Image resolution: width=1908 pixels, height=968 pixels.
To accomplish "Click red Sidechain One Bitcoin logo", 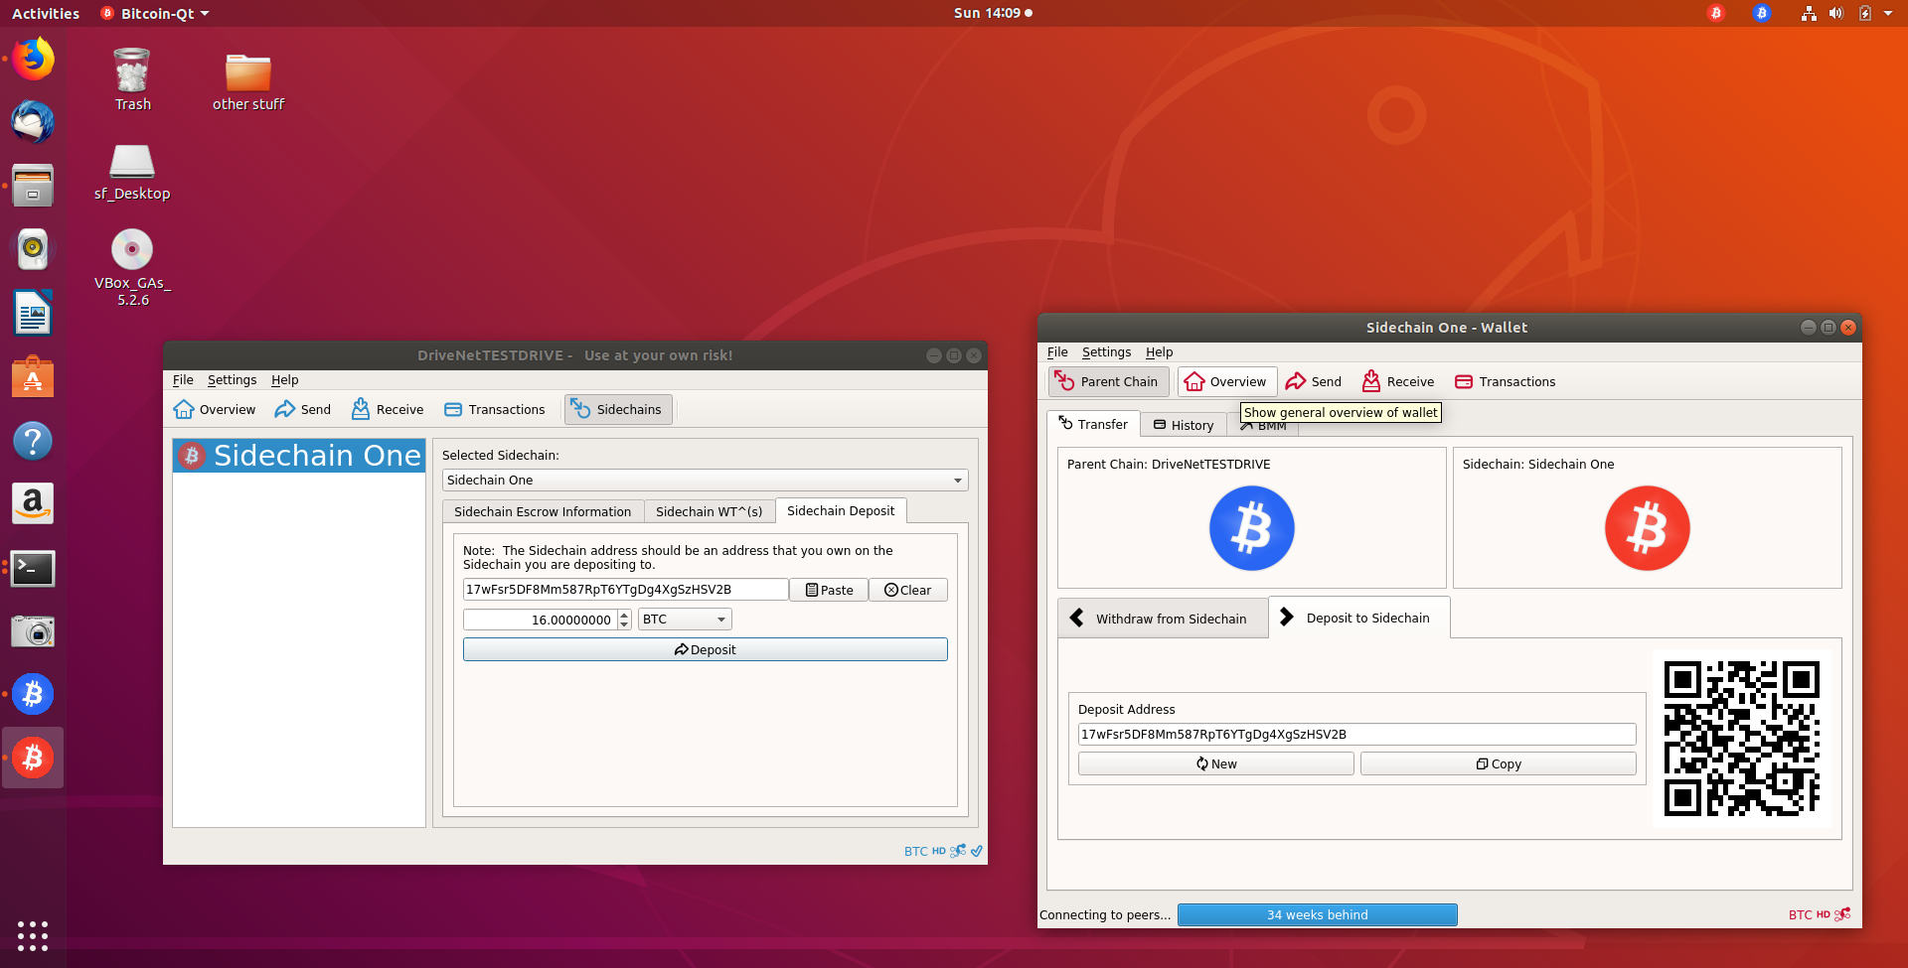I will [x=1648, y=528].
